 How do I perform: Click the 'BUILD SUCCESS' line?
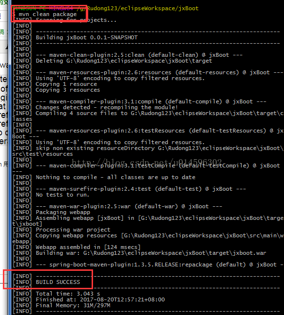(47, 282)
